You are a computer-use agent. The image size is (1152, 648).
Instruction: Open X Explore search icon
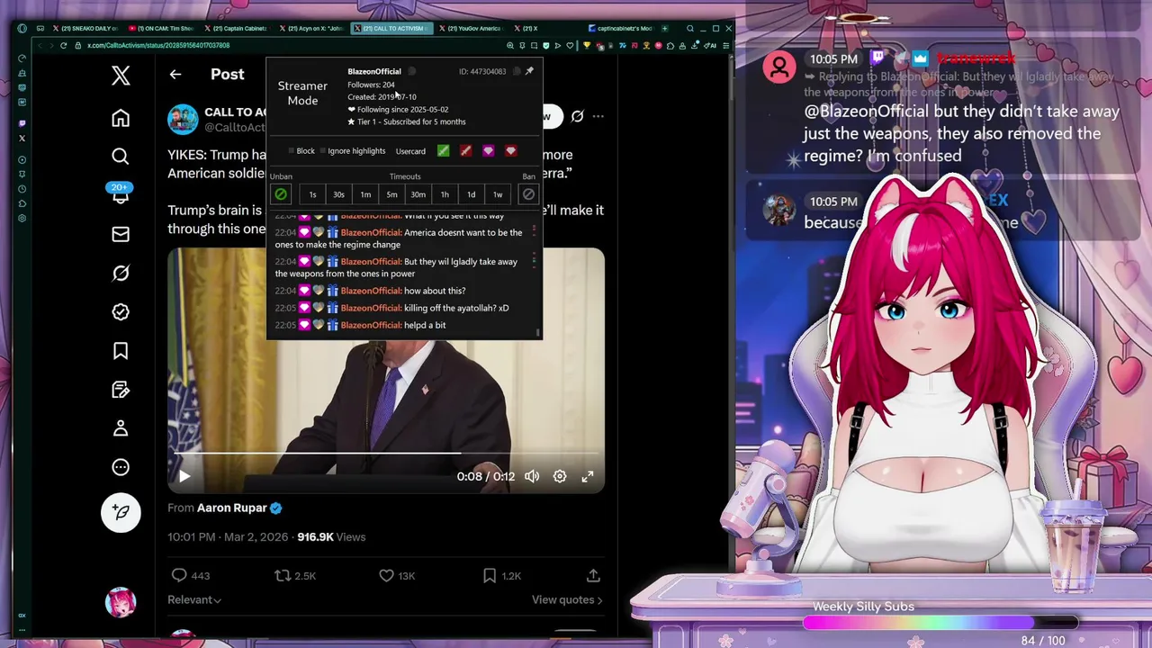coord(121,157)
